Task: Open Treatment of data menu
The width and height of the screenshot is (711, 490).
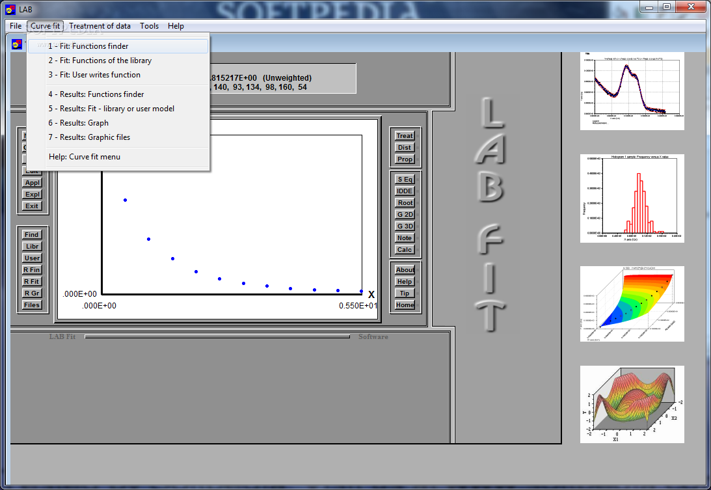Action: (100, 26)
